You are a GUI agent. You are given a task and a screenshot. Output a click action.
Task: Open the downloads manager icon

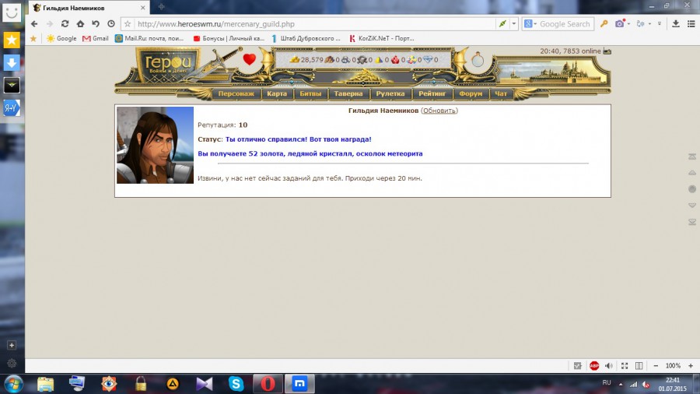(676, 23)
